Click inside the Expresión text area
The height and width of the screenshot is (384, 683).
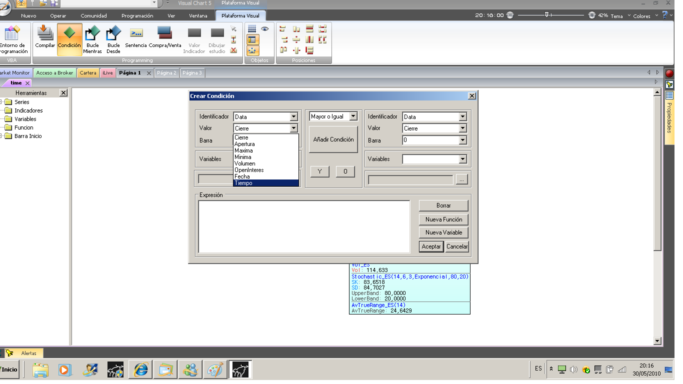(304, 226)
